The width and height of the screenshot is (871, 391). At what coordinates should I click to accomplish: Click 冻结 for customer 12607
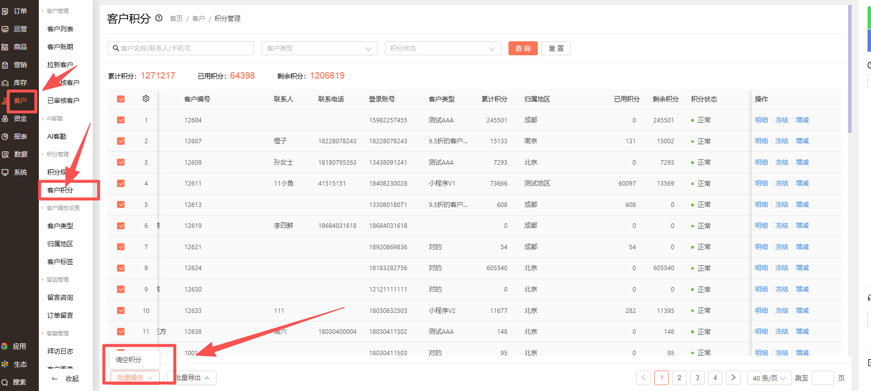click(782, 141)
